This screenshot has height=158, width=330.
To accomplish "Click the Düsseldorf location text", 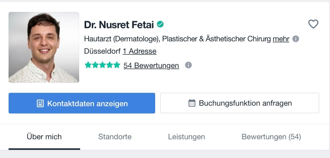I will 102,51.
